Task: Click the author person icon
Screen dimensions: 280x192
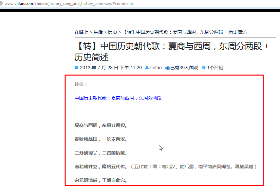Action: tap(147, 68)
